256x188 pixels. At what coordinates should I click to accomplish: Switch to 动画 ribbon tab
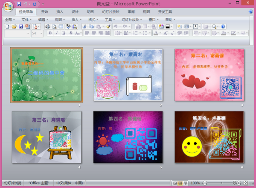[90, 12]
